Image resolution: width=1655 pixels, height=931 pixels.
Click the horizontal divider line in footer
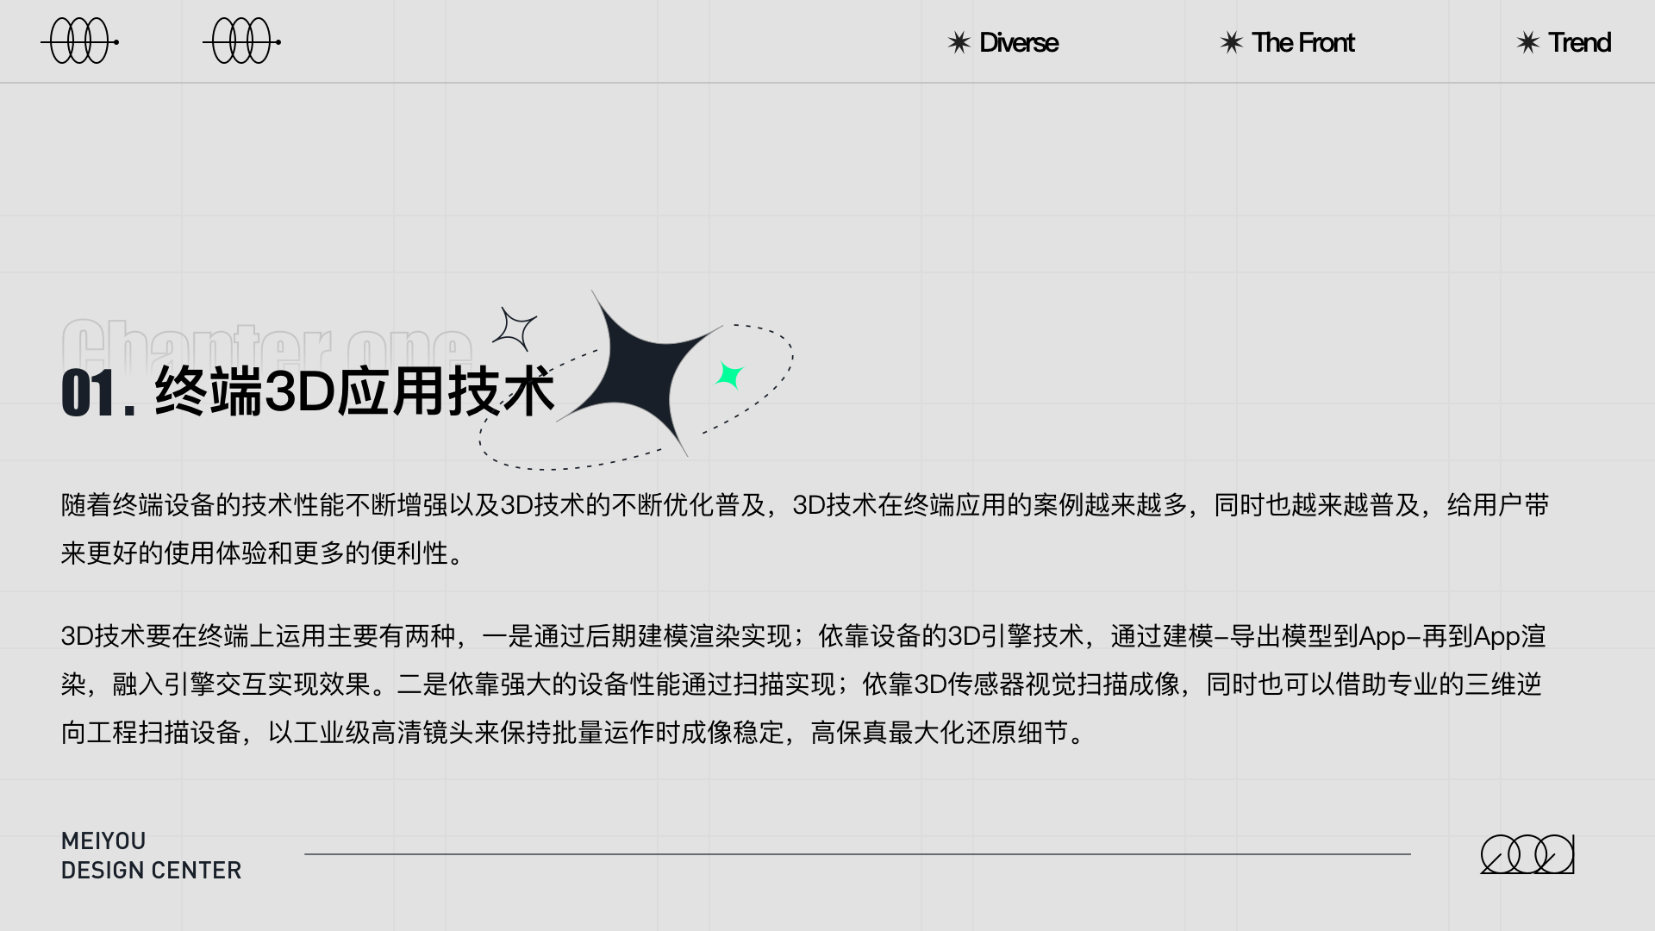point(857,853)
